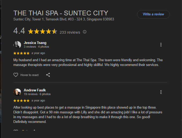Click the a year ago timestamp on Andrew's review
Viewport: 182px width, 138px height.
tap(38, 101)
